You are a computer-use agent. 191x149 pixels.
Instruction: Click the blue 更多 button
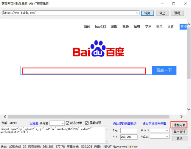point(183,26)
